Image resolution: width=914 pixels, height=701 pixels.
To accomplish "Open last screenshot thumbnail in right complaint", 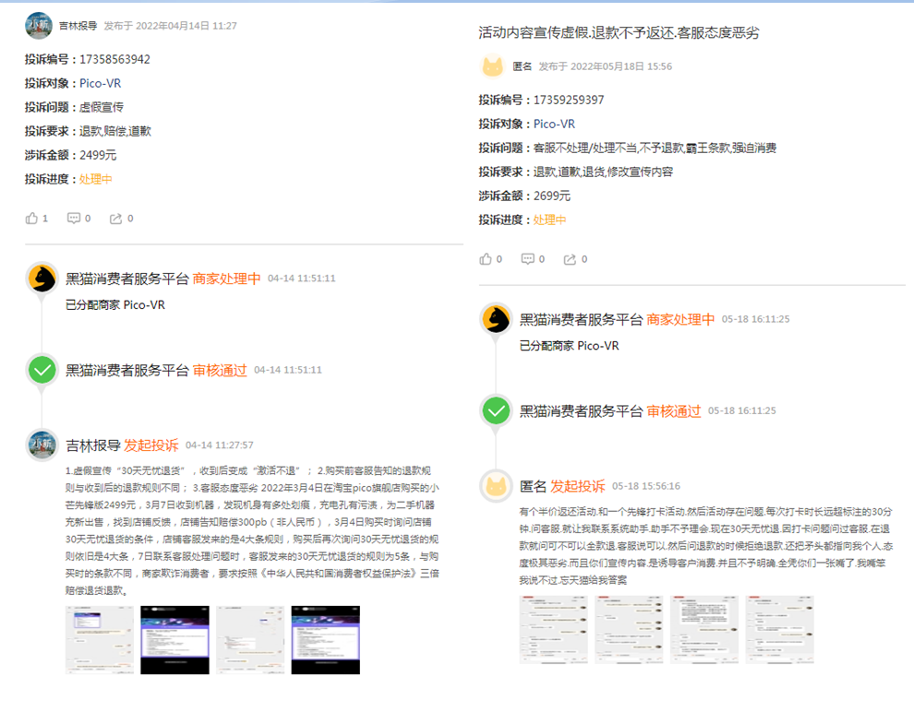I will pyautogui.click(x=779, y=629).
